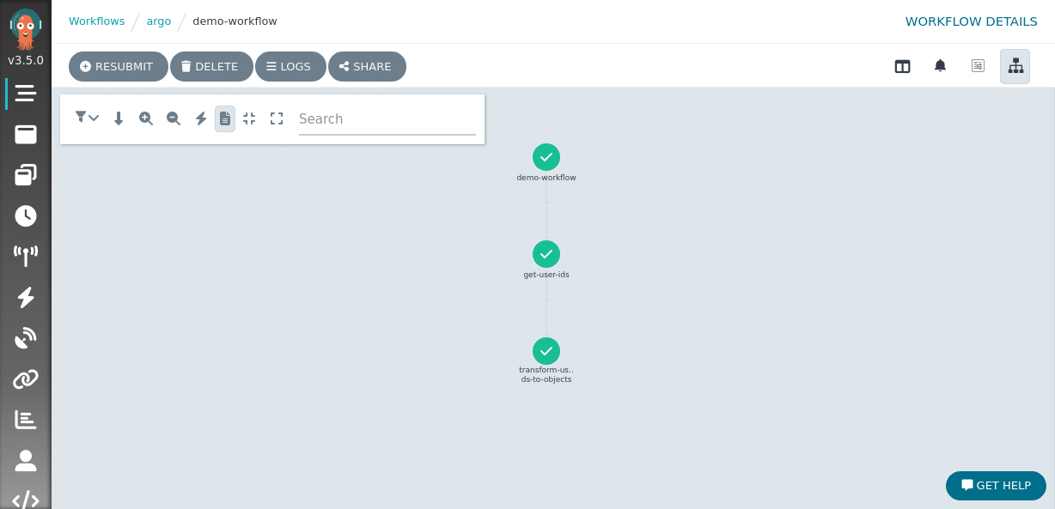Fit the workflow graph to view
Screen dimensions: 1055x509
click(249, 118)
